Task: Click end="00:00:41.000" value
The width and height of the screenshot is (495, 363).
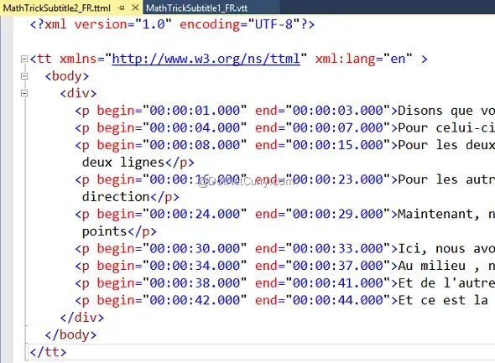Action: [x=338, y=283]
